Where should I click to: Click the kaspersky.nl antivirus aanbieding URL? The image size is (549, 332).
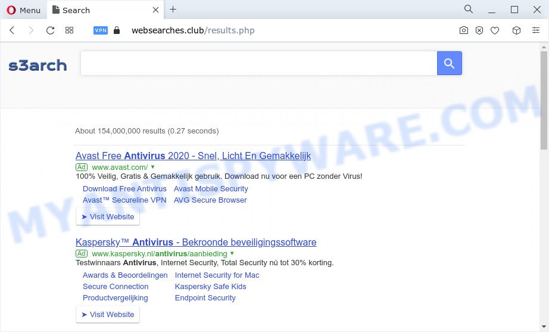pos(160,254)
